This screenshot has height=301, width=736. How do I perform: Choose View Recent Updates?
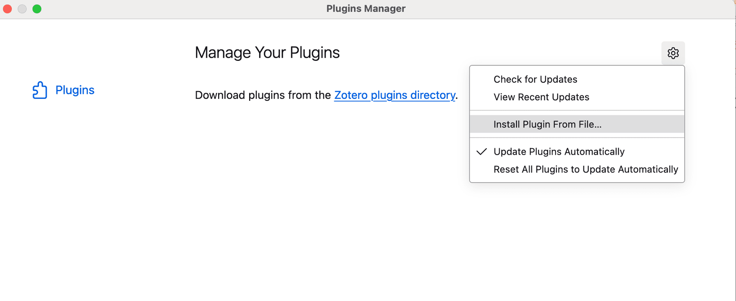click(541, 97)
